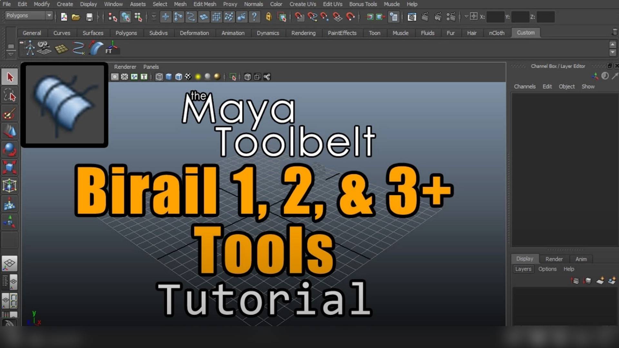619x348 pixels.
Task: Activate the Soft Modification tool
Action: point(10,204)
